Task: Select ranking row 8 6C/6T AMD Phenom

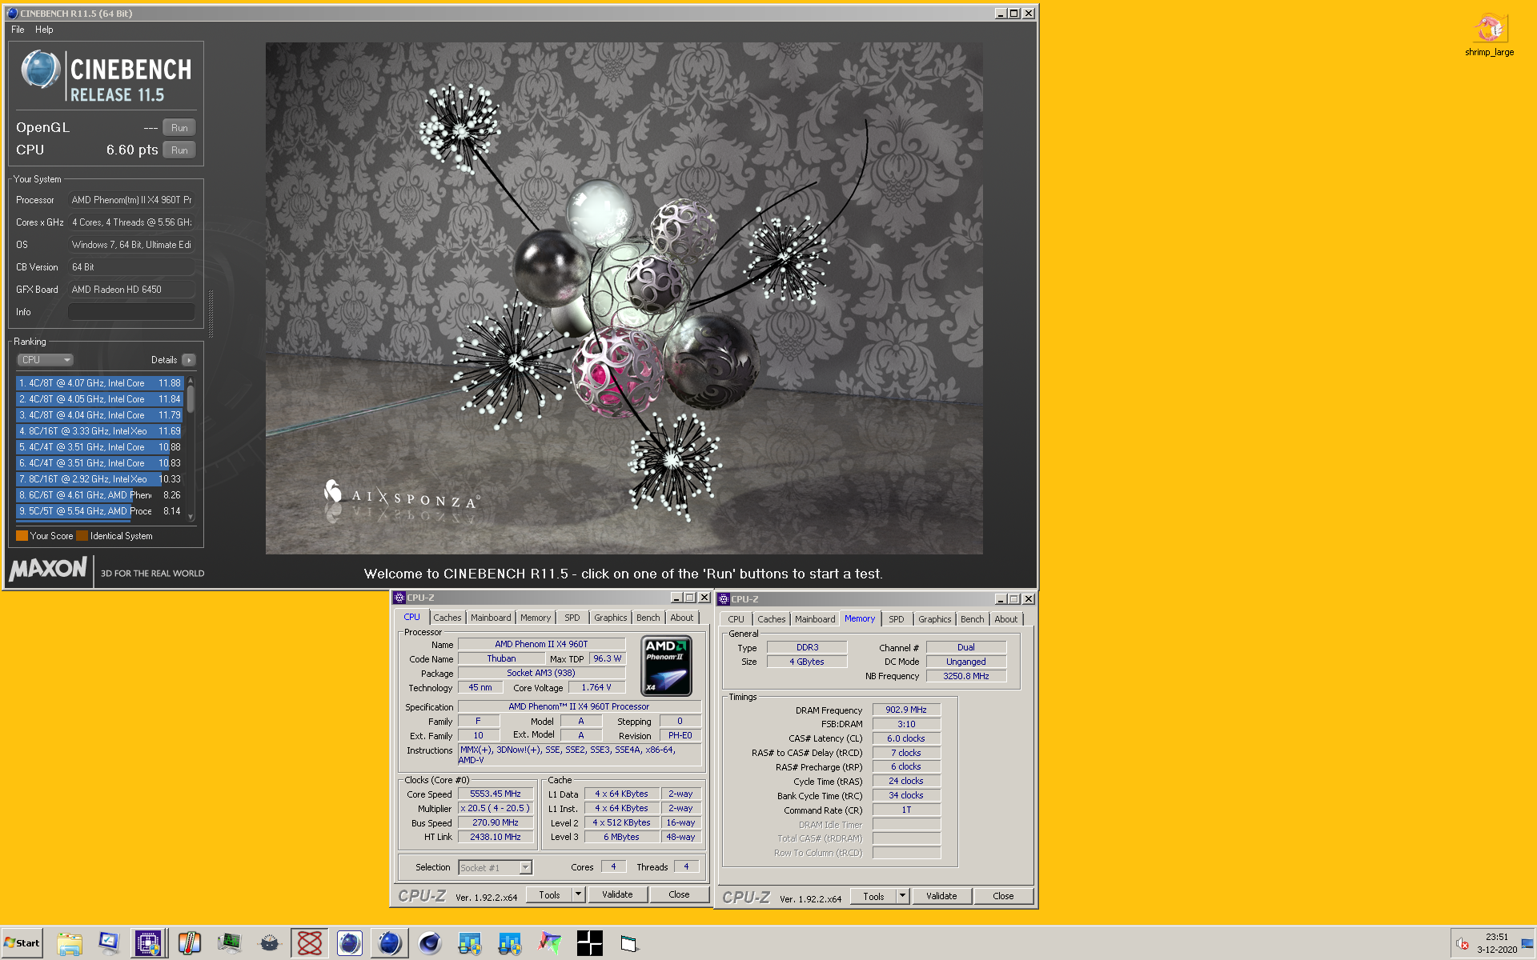Action: coord(99,495)
